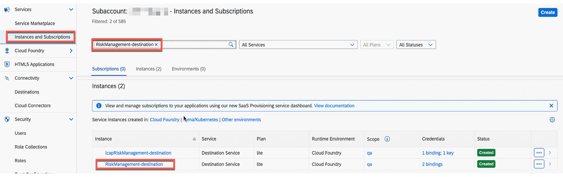Dismiss the SaaS Provisioning info banner
The width and height of the screenshot is (563, 177).
click(551, 106)
